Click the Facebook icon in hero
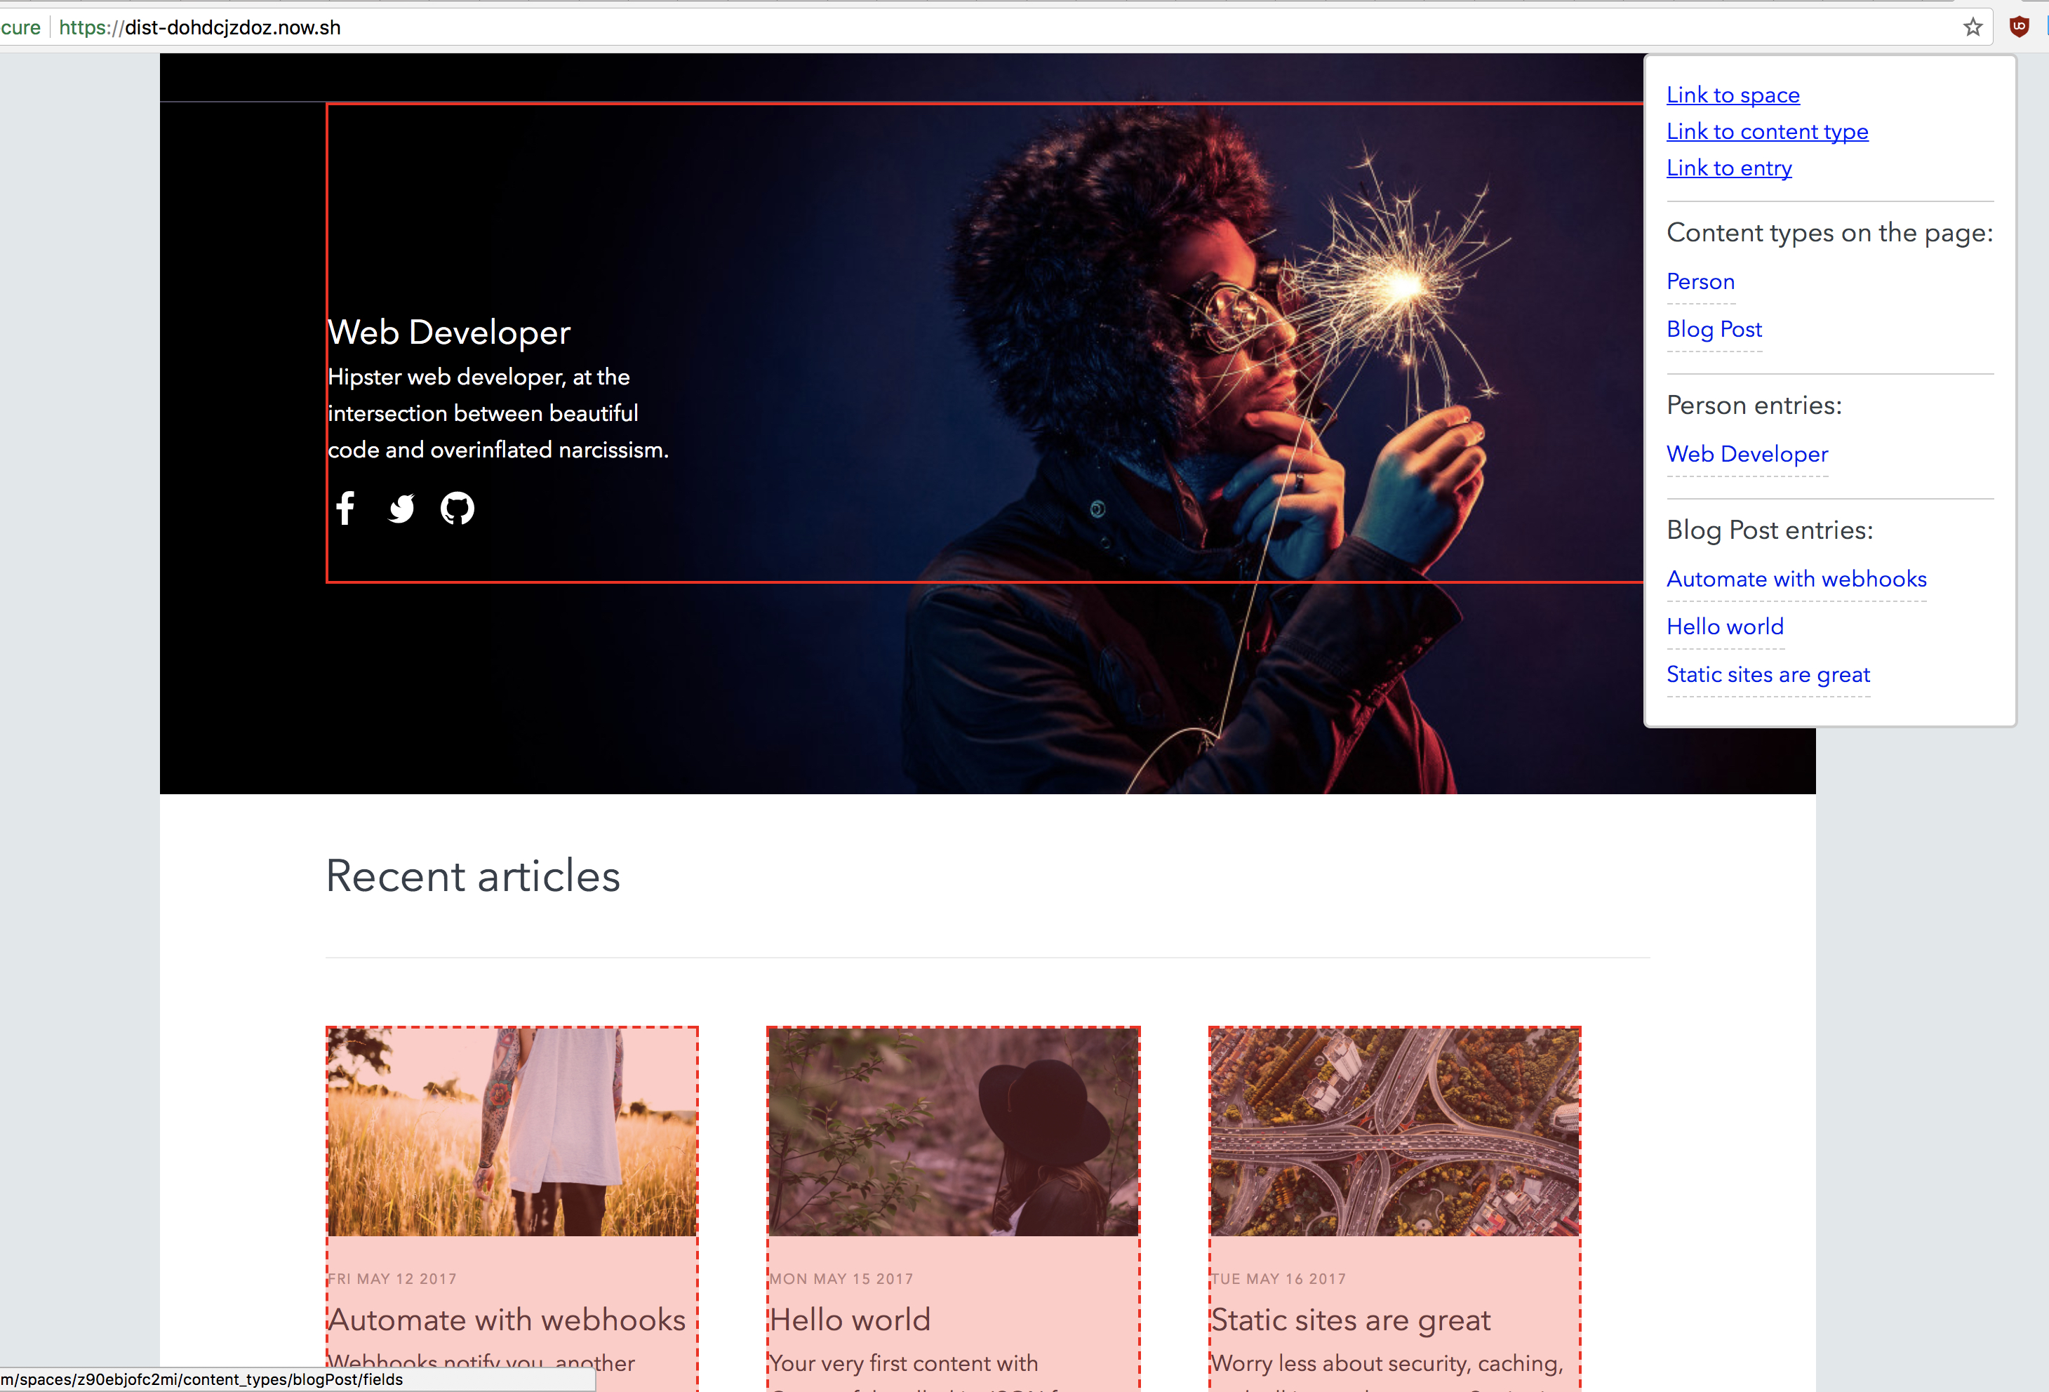 tap(346, 508)
